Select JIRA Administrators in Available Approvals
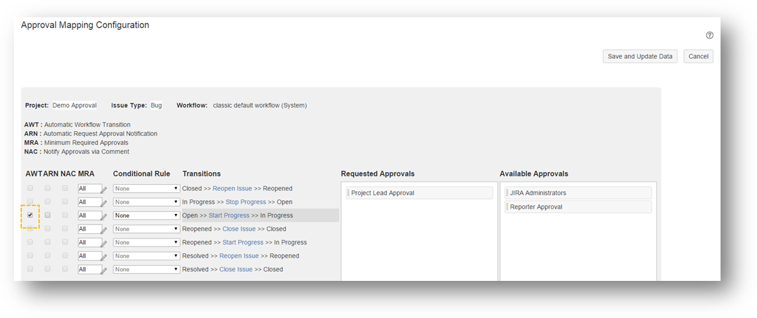 click(x=578, y=193)
